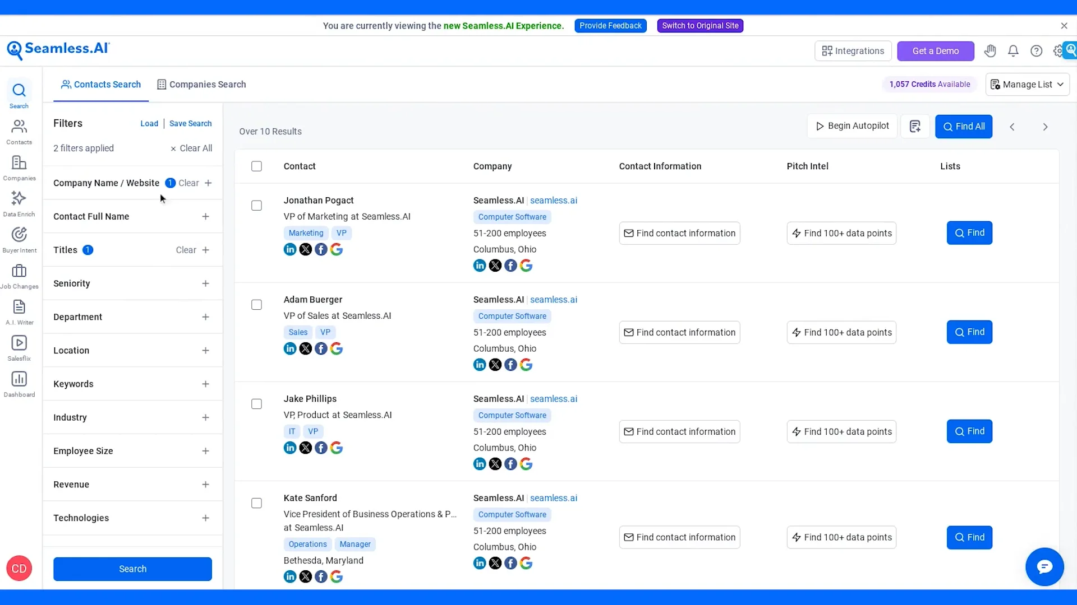Expand the Industry filter
Viewport: 1077px width, 605px height.
[x=205, y=417]
